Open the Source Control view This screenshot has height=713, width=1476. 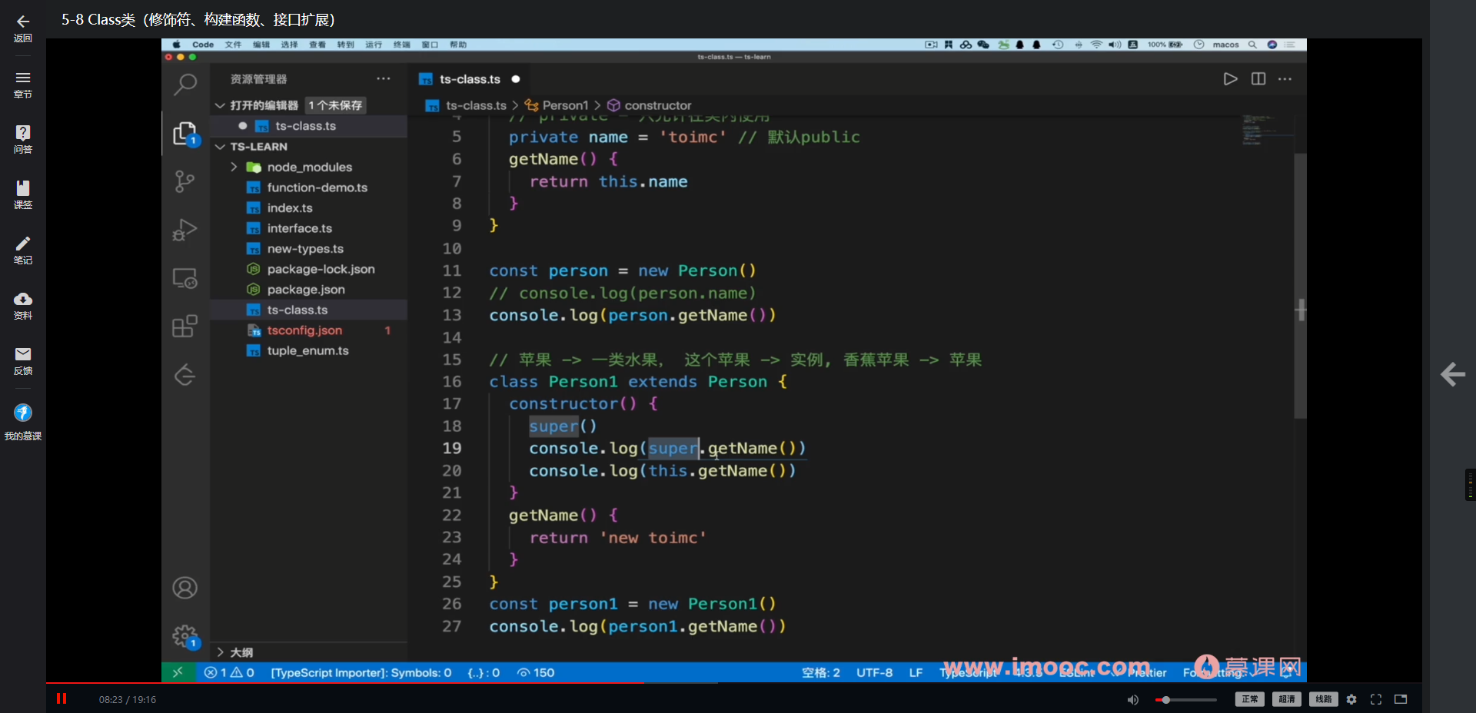[185, 181]
